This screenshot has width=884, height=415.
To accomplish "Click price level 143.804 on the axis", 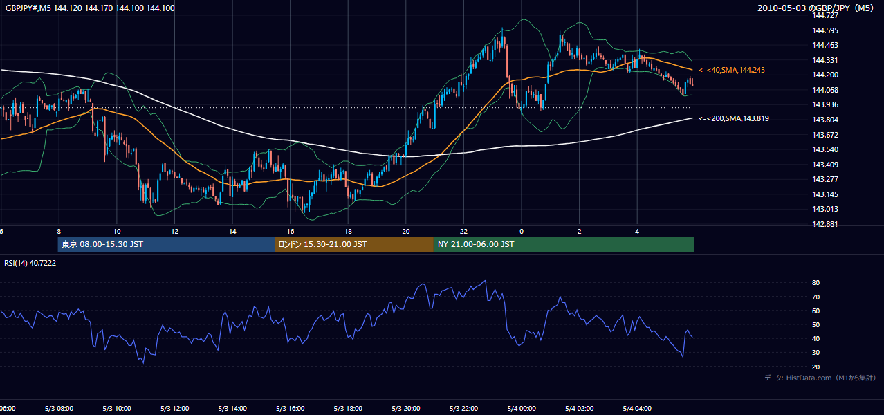I will 825,120.
